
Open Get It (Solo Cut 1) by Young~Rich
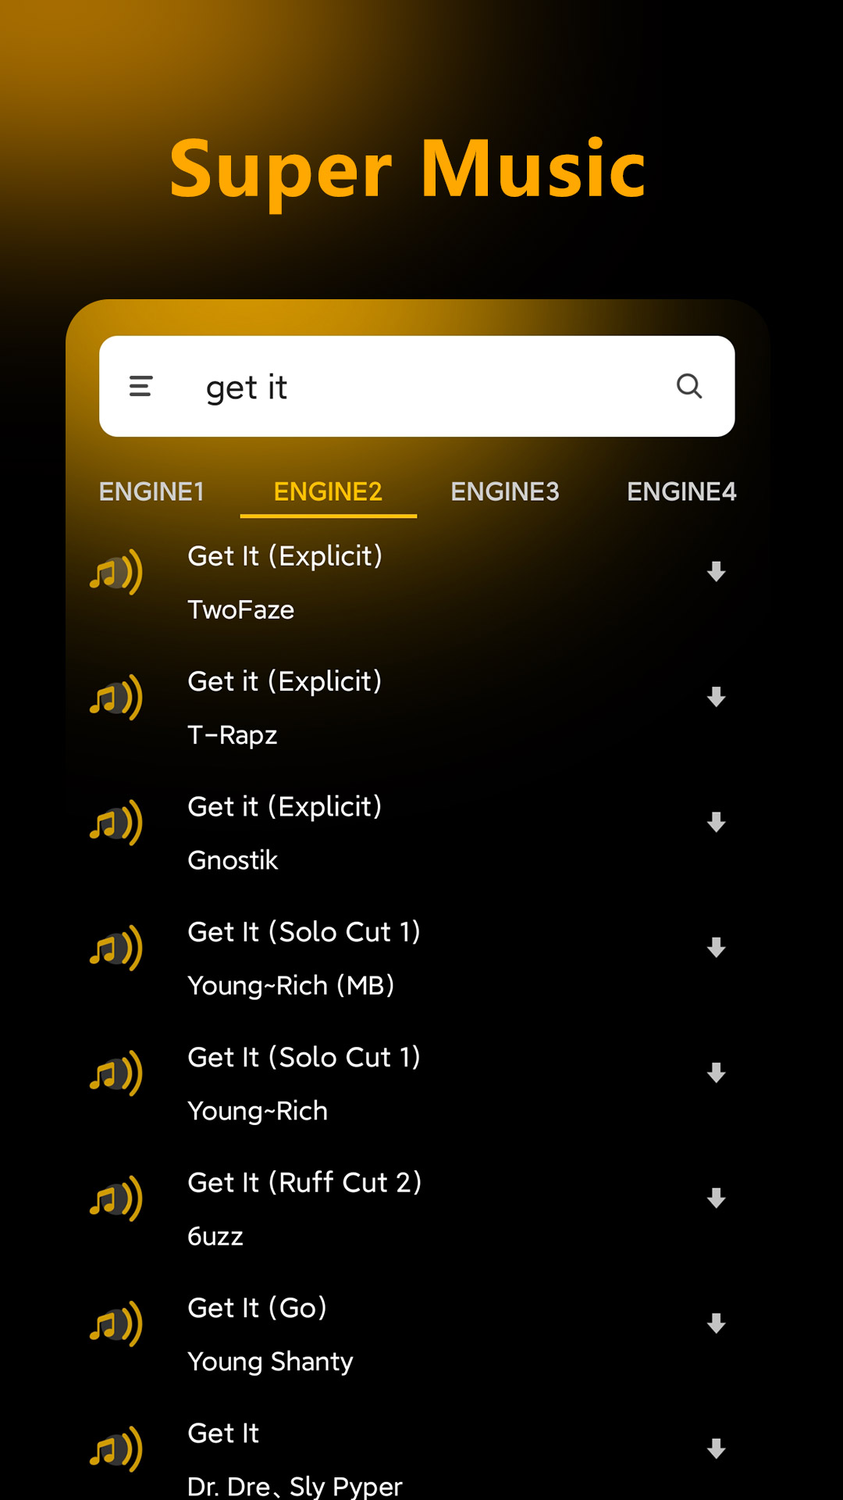click(304, 1082)
